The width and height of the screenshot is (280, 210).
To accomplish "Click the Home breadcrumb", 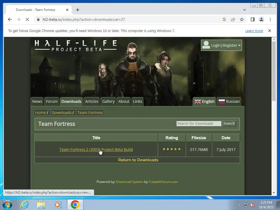I will tap(40, 113).
